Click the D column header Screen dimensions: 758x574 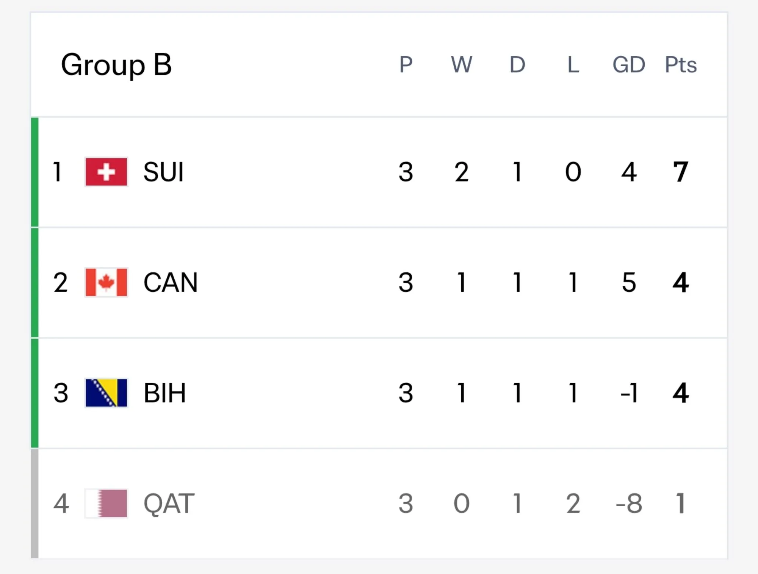point(517,65)
